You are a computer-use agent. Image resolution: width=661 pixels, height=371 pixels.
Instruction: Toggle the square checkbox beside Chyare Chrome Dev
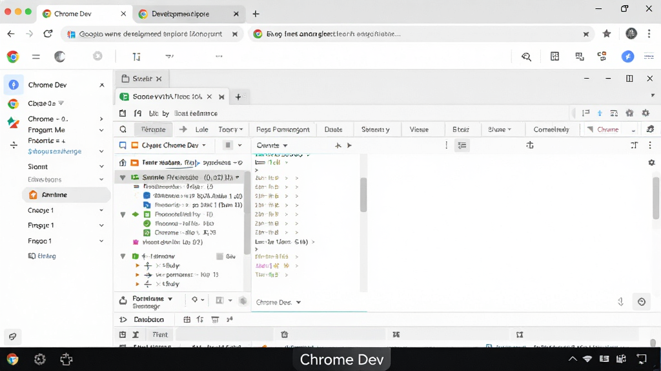tap(123, 145)
